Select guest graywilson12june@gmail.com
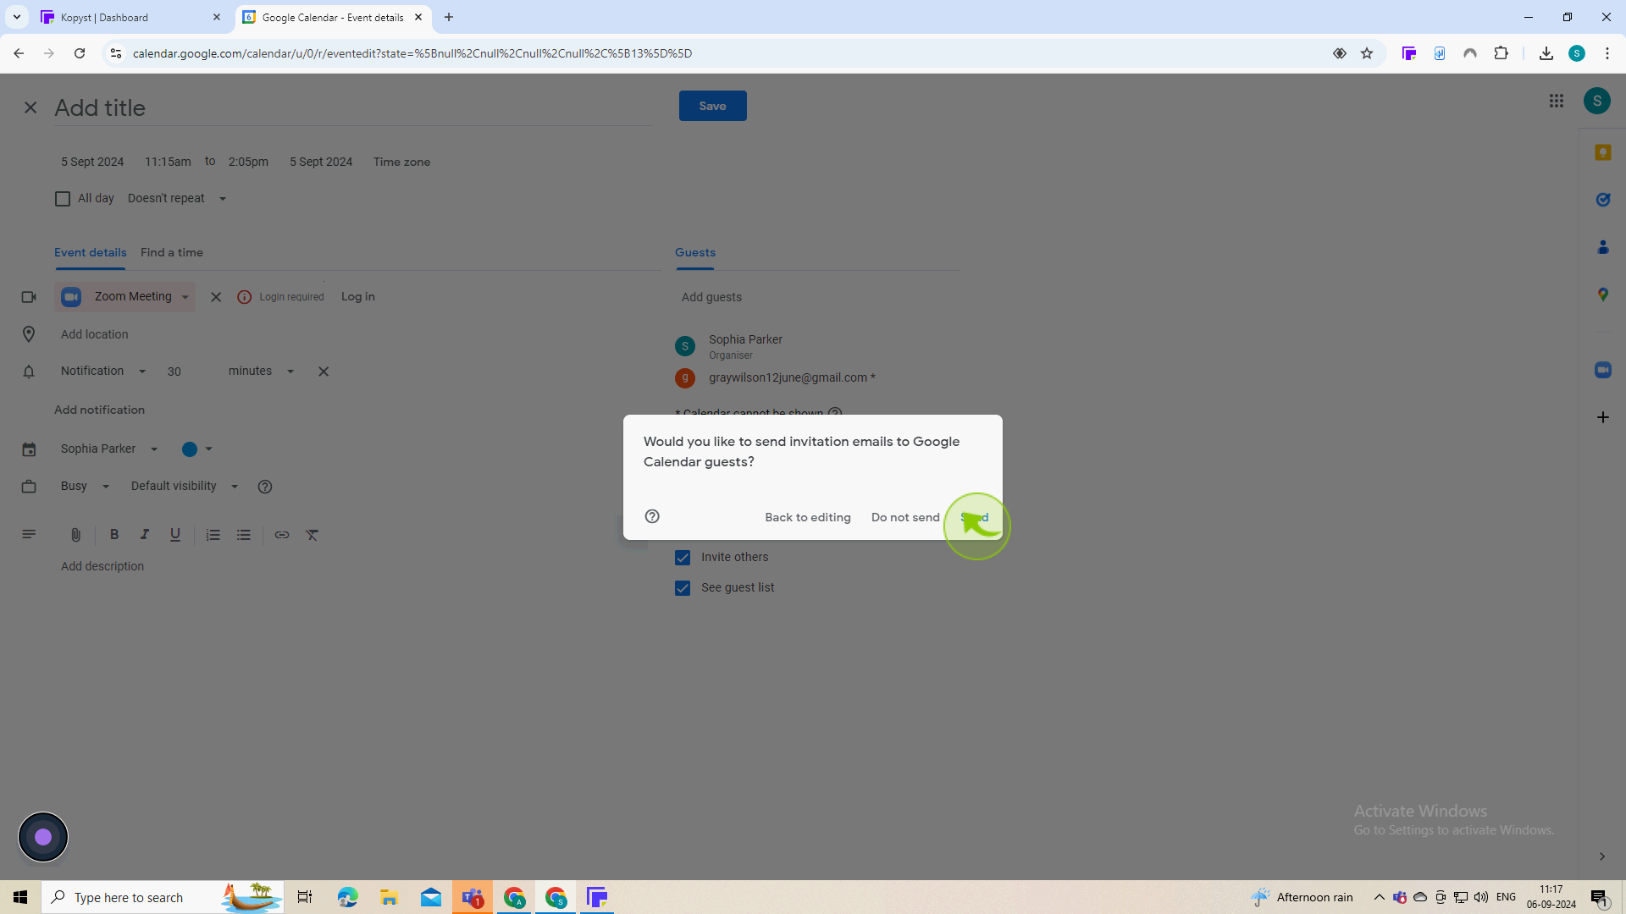The width and height of the screenshot is (1626, 914). point(792,377)
